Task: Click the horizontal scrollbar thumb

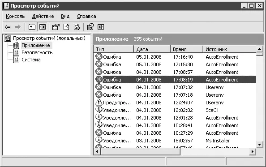Action: pos(140,151)
